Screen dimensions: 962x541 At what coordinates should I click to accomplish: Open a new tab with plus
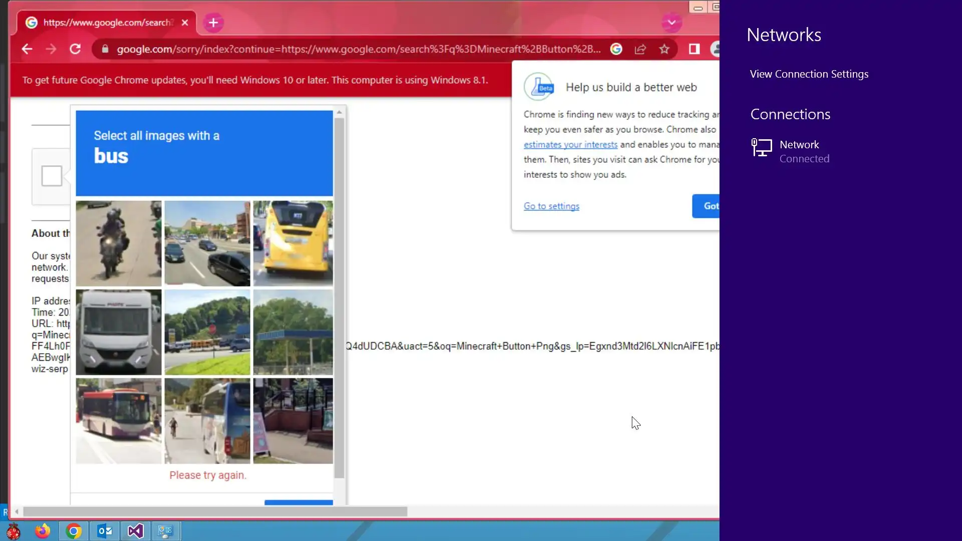[213, 23]
